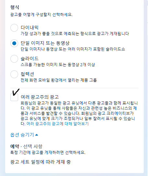Click the 형식 section heading

click(x=15, y=7)
